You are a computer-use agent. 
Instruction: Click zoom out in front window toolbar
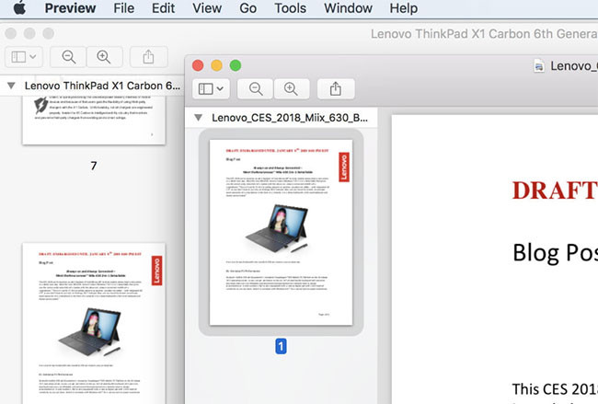tap(256, 88)
